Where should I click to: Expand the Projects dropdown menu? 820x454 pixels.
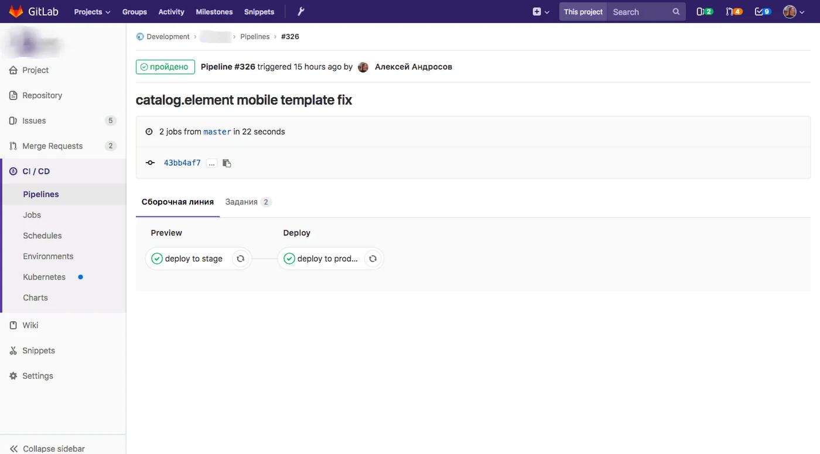tap(92, 12)
